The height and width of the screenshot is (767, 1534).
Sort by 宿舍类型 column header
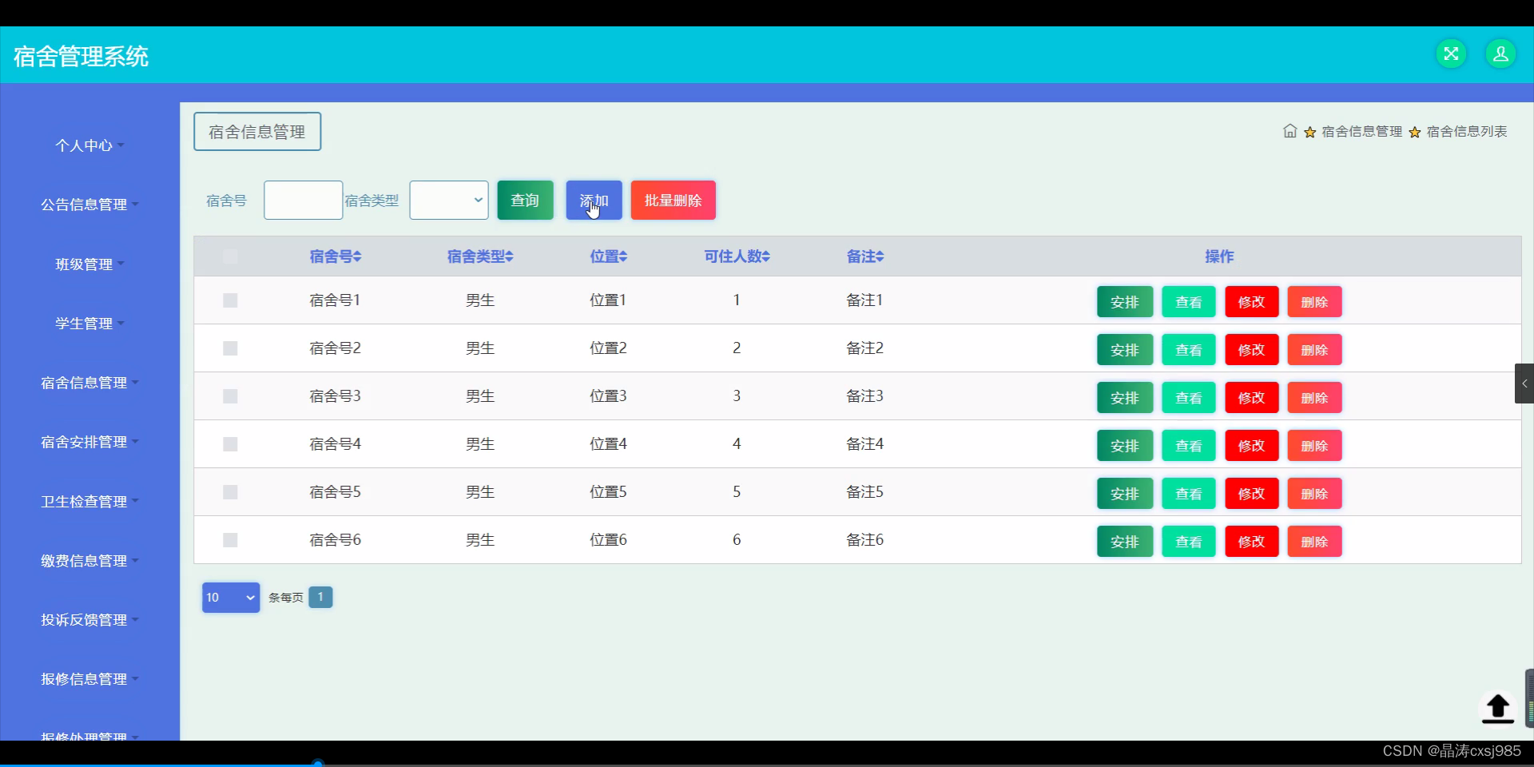480,256
